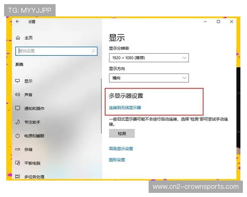Select the tablet icon for 平板电脑
Viewport: 247px width, 197px height.
tap(17, 163)
